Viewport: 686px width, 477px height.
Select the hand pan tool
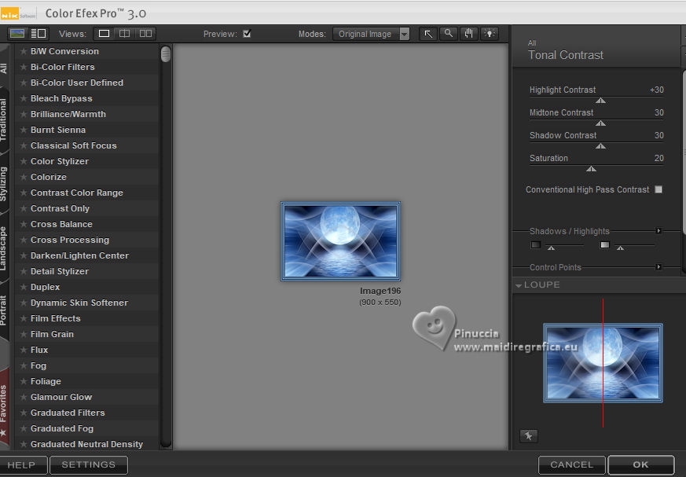tap(468, 34)
